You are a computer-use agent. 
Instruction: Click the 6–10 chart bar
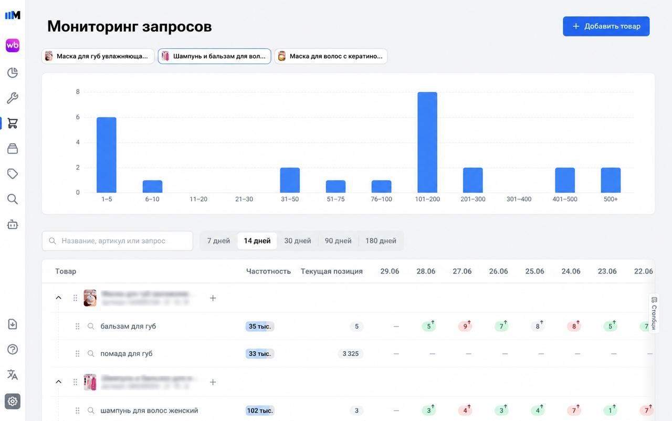(152, 186)
